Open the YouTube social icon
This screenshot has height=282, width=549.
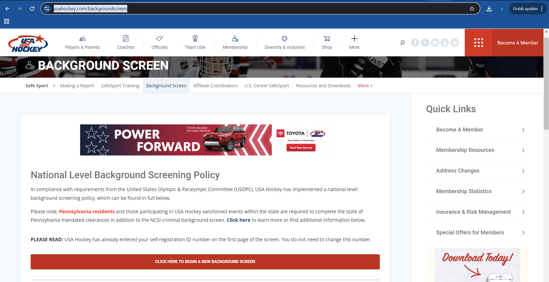(x=445, y=43)
